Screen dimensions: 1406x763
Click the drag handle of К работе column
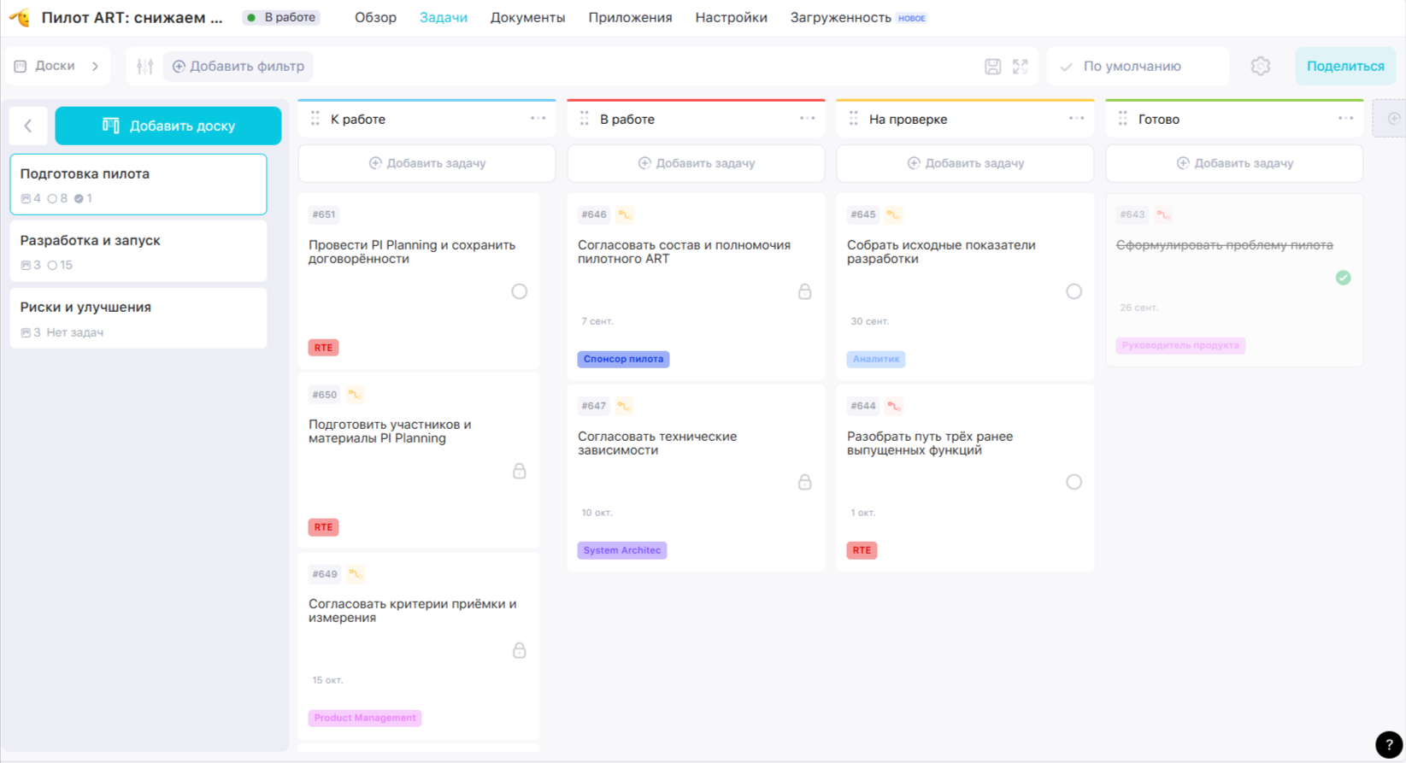315,119
